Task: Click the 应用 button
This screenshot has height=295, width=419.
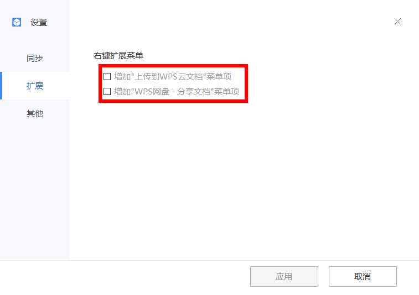Action: 284,276
